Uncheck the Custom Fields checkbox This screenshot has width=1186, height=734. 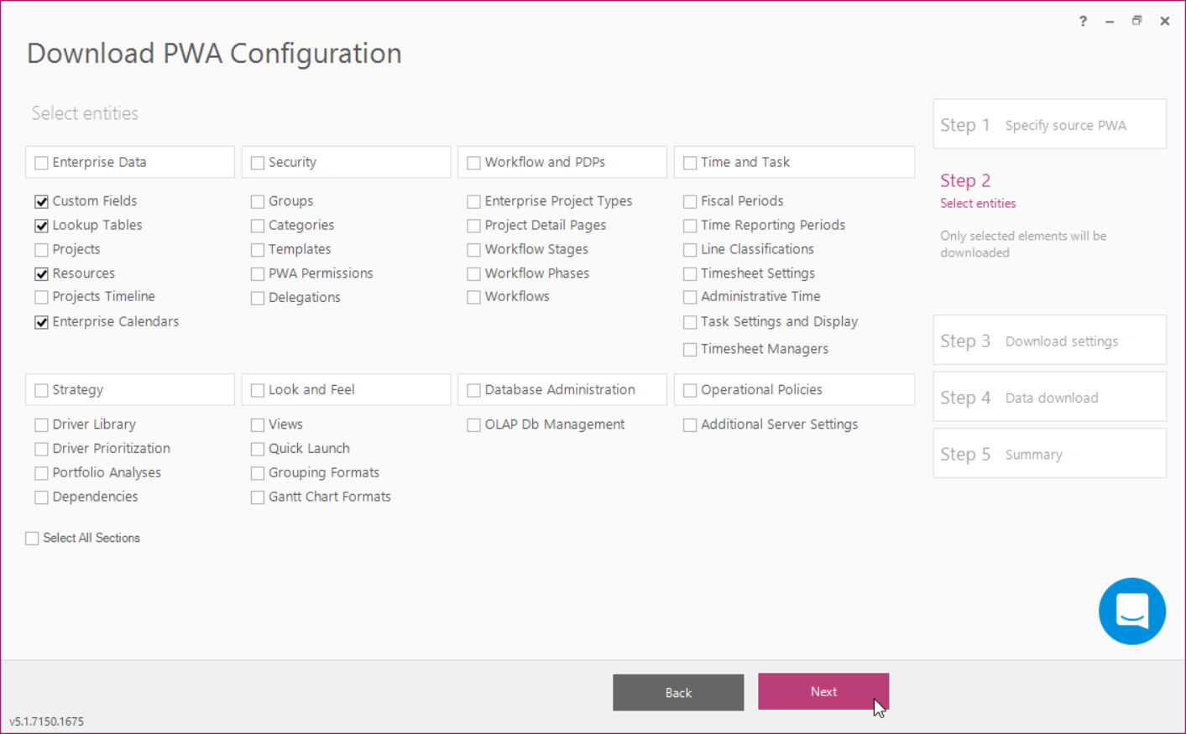pos(41,201)
